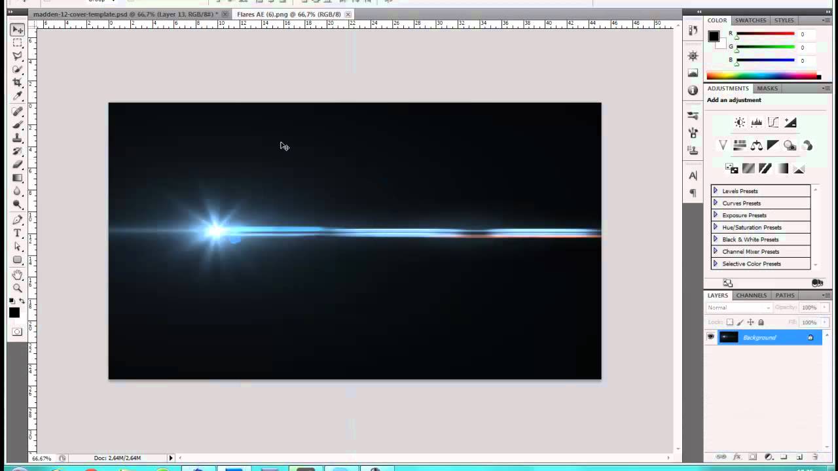The image size is (838, 471).
Task: Select the Crop tool
Action: (18, 82)
